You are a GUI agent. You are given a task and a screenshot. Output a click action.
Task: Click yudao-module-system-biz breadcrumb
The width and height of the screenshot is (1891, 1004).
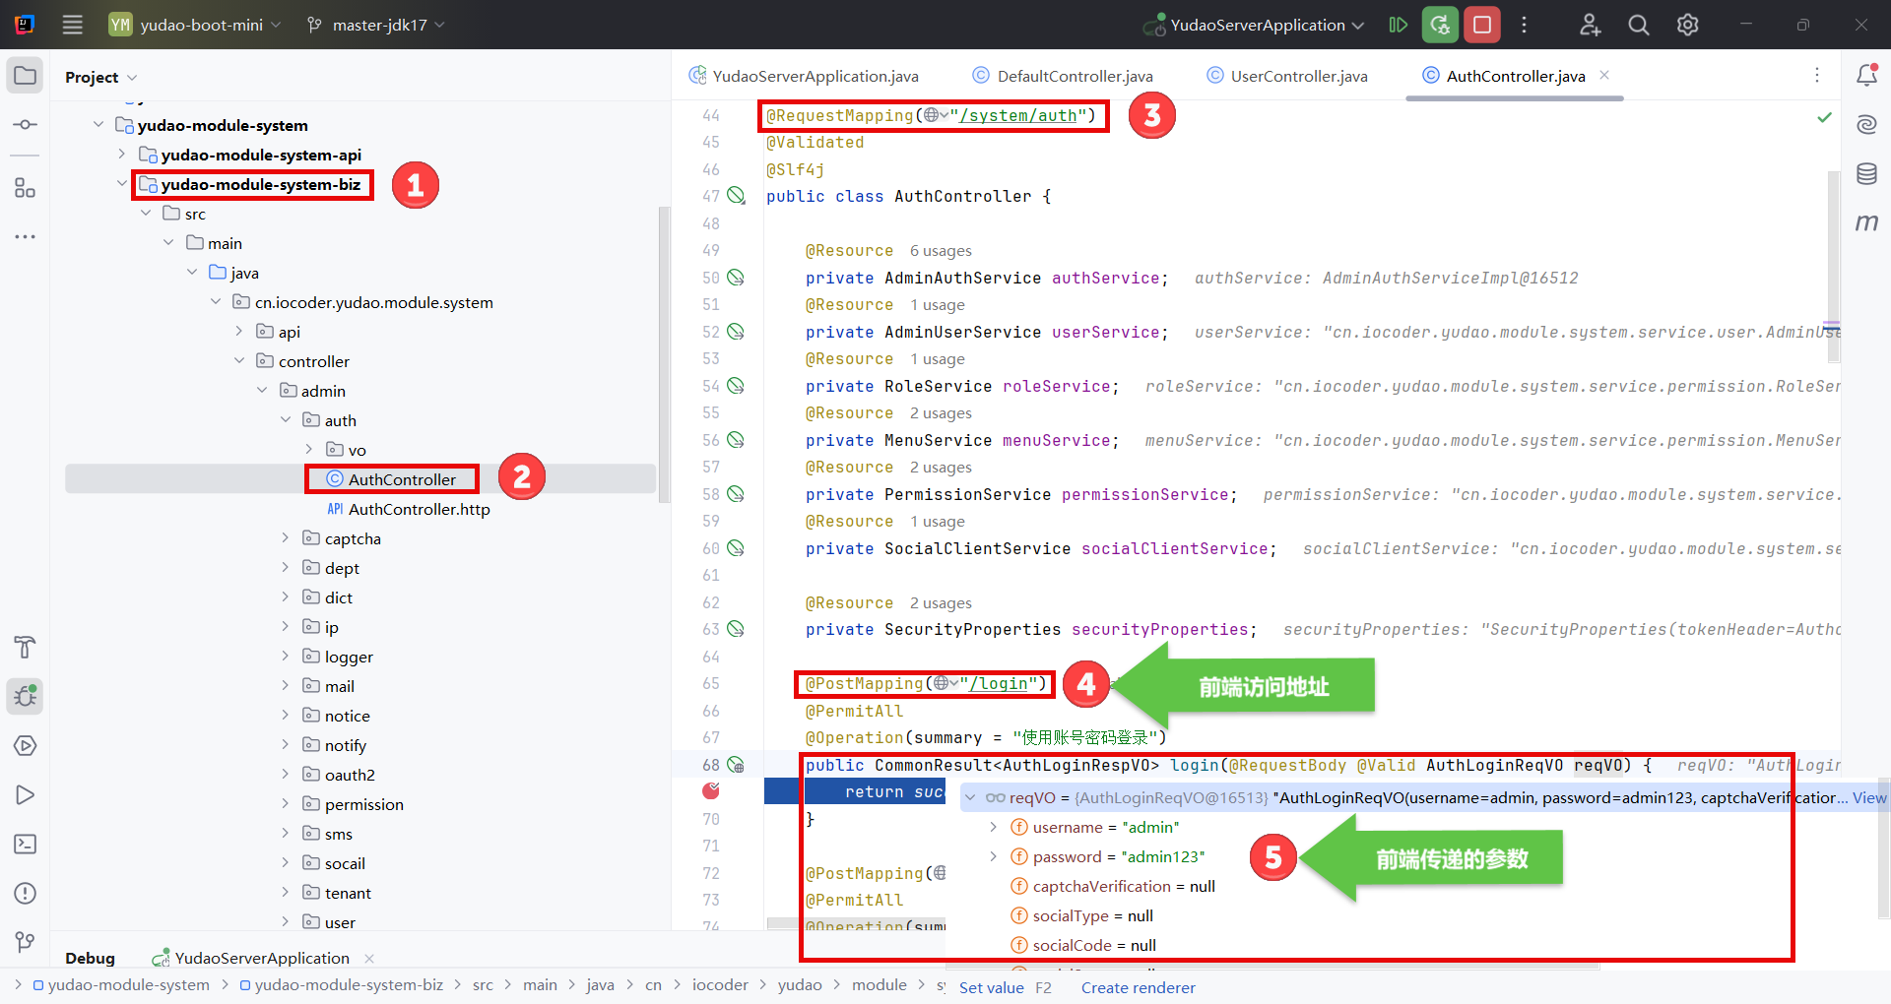[x=341, y=985]
